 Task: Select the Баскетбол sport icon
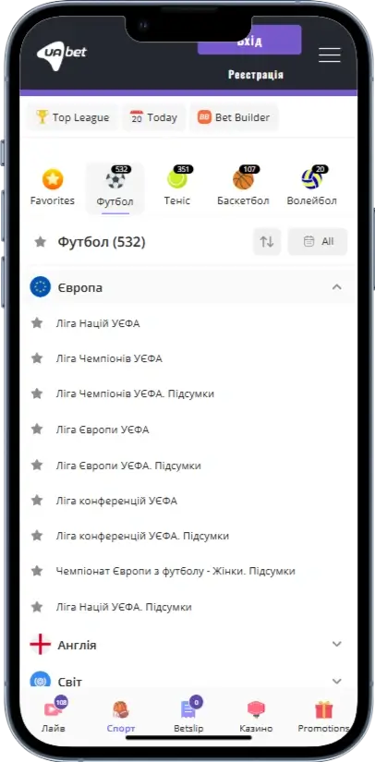tap(243, 179)
